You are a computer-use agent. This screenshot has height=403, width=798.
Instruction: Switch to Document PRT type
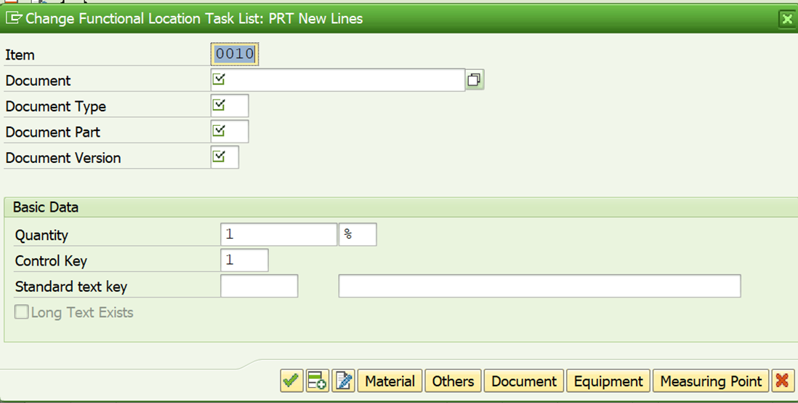pyautogui.click(x=524, y=381)
